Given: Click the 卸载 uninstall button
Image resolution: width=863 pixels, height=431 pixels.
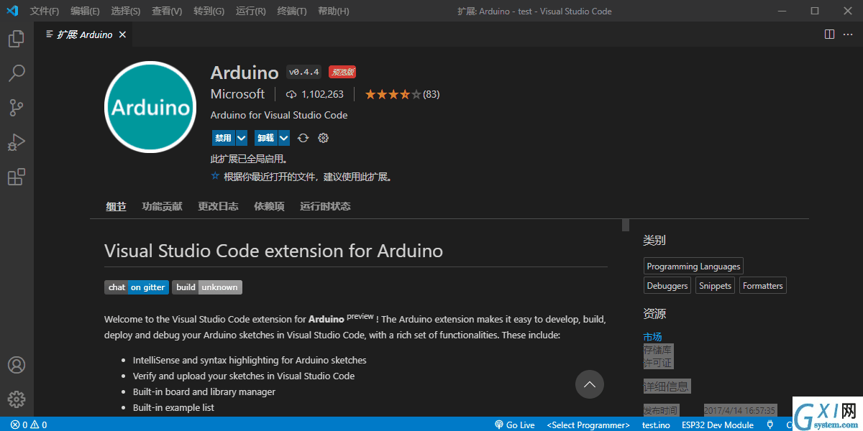Looking at the screenshot, I should pyautogui.click(x=265, y=138).
